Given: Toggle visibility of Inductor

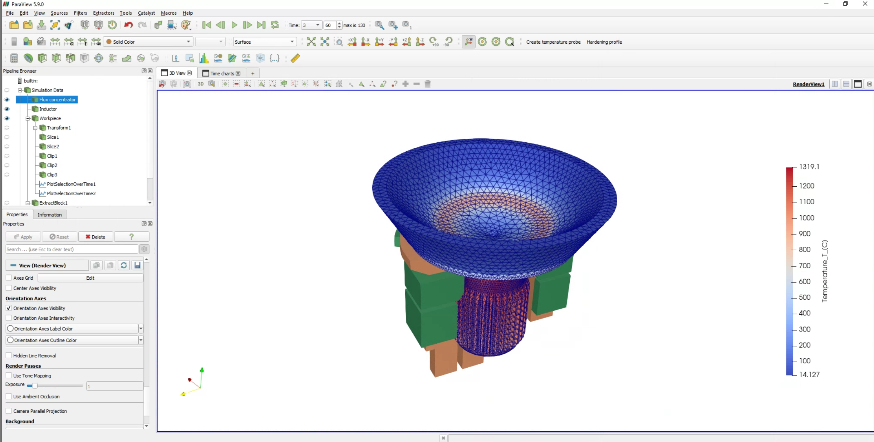Looking at the screenshot, I should [x=7, y=109].
